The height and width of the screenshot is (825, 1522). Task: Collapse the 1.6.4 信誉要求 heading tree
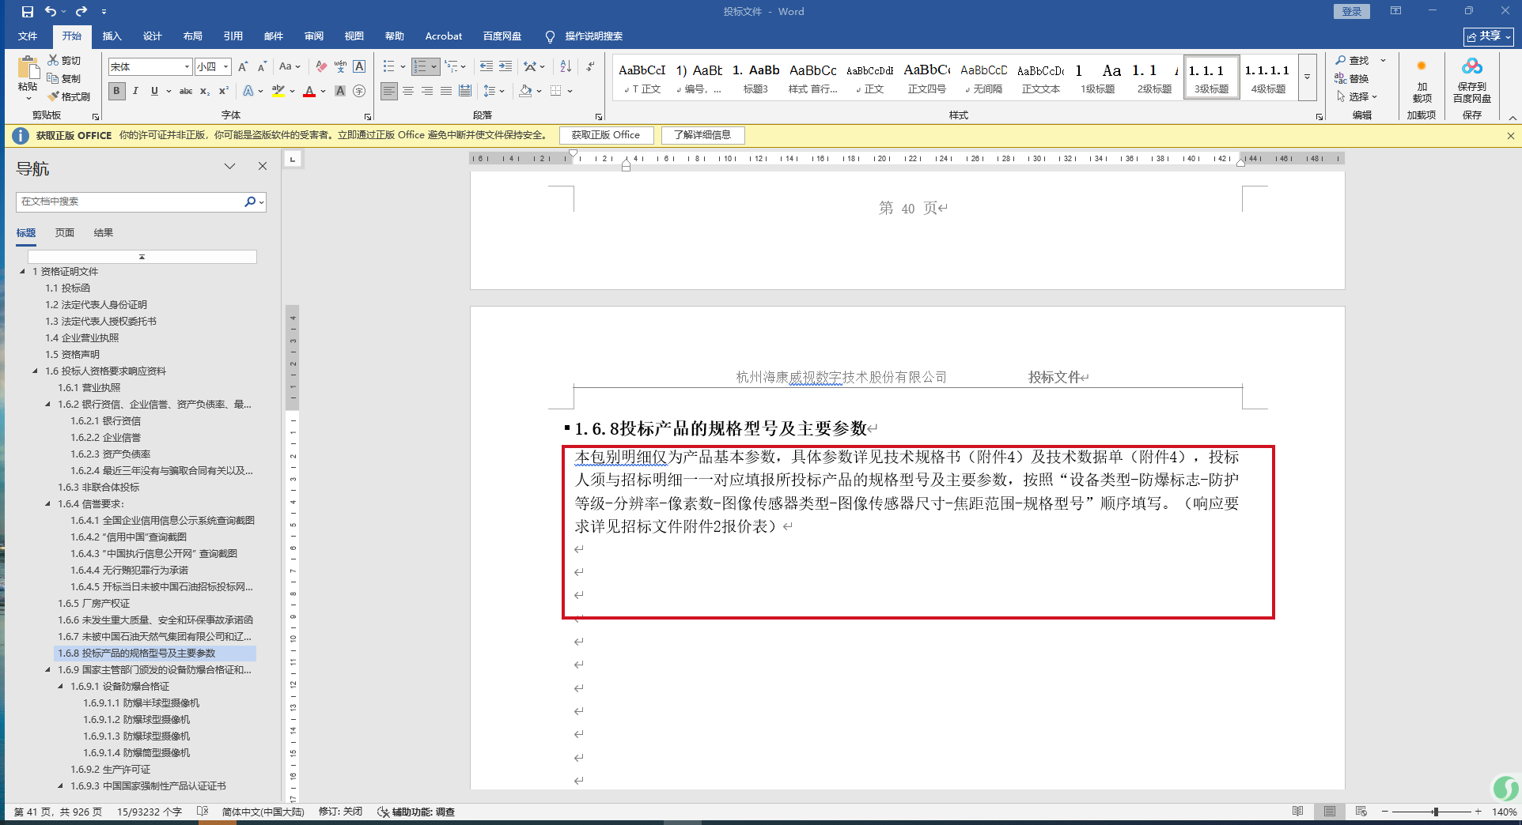pyautogui.click(x=47, y=504)
